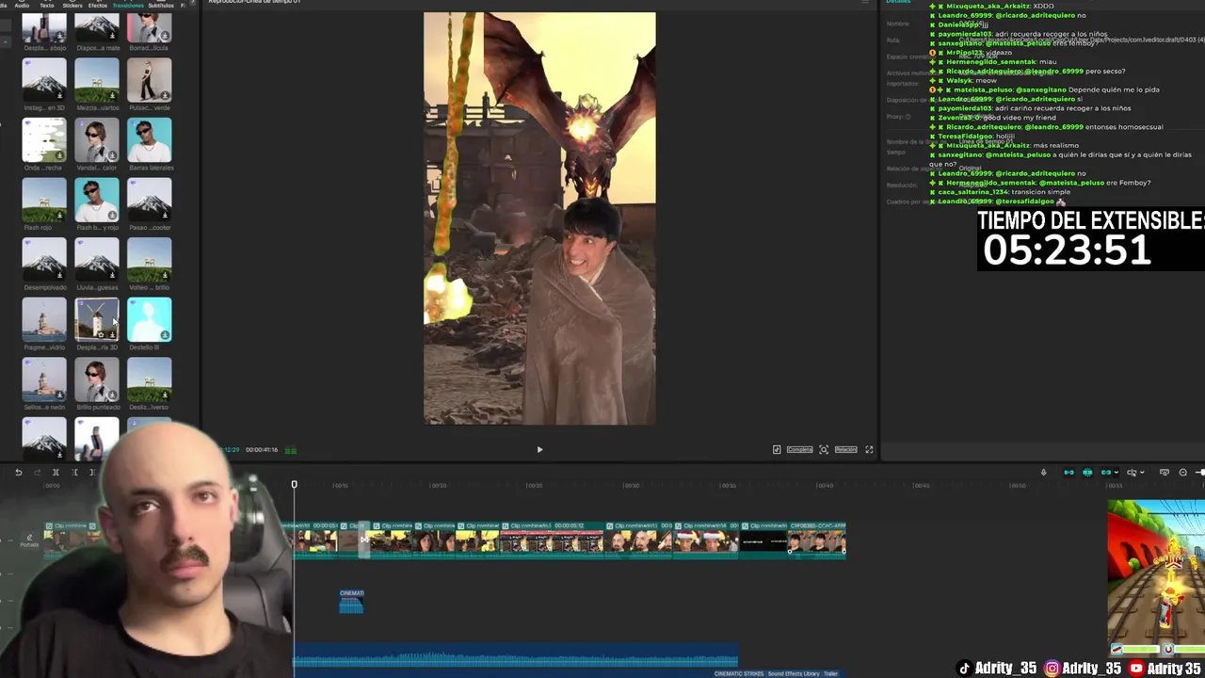Screen dimensions: 1205x678
Task: Select the CINEMATI audio clip on timeline
Action: pyautogui.click(x=351, y=601)
